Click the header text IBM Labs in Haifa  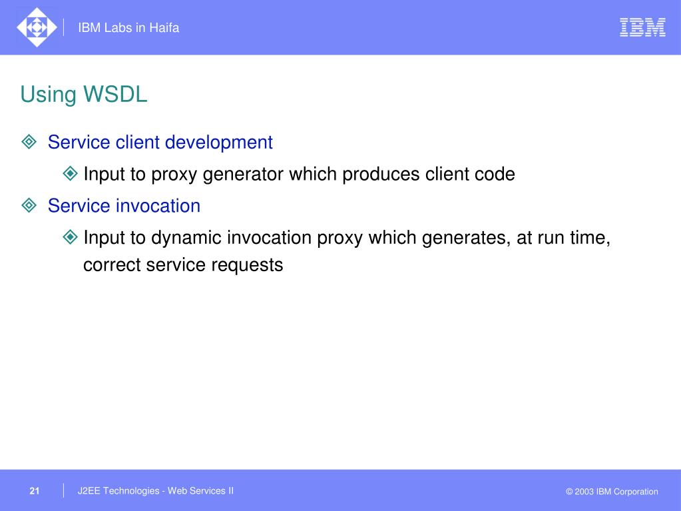128,28
